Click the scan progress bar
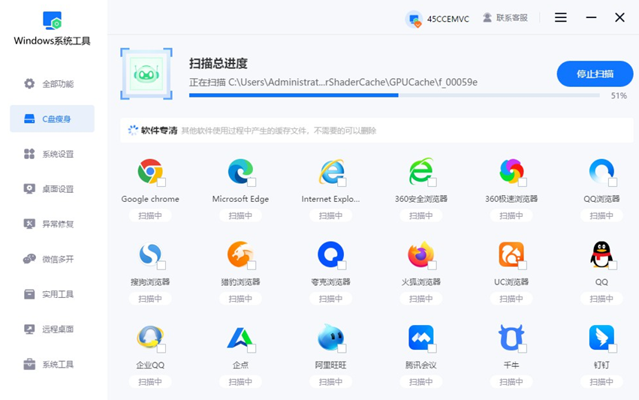Viewport: 639px width, 400px height. pos(394,95)
